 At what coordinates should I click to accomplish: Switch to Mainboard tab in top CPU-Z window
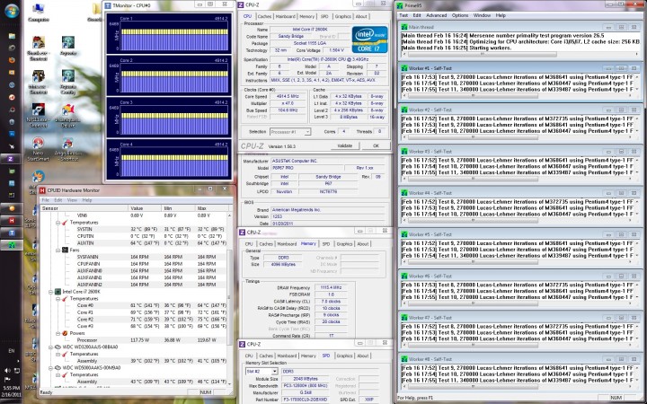285,16
